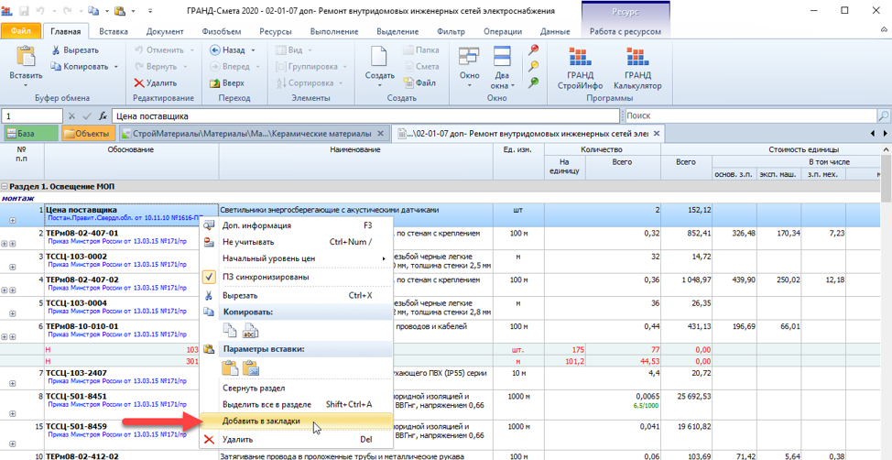
Task: Open the Файл menu tab
Action: click(20, 31)
